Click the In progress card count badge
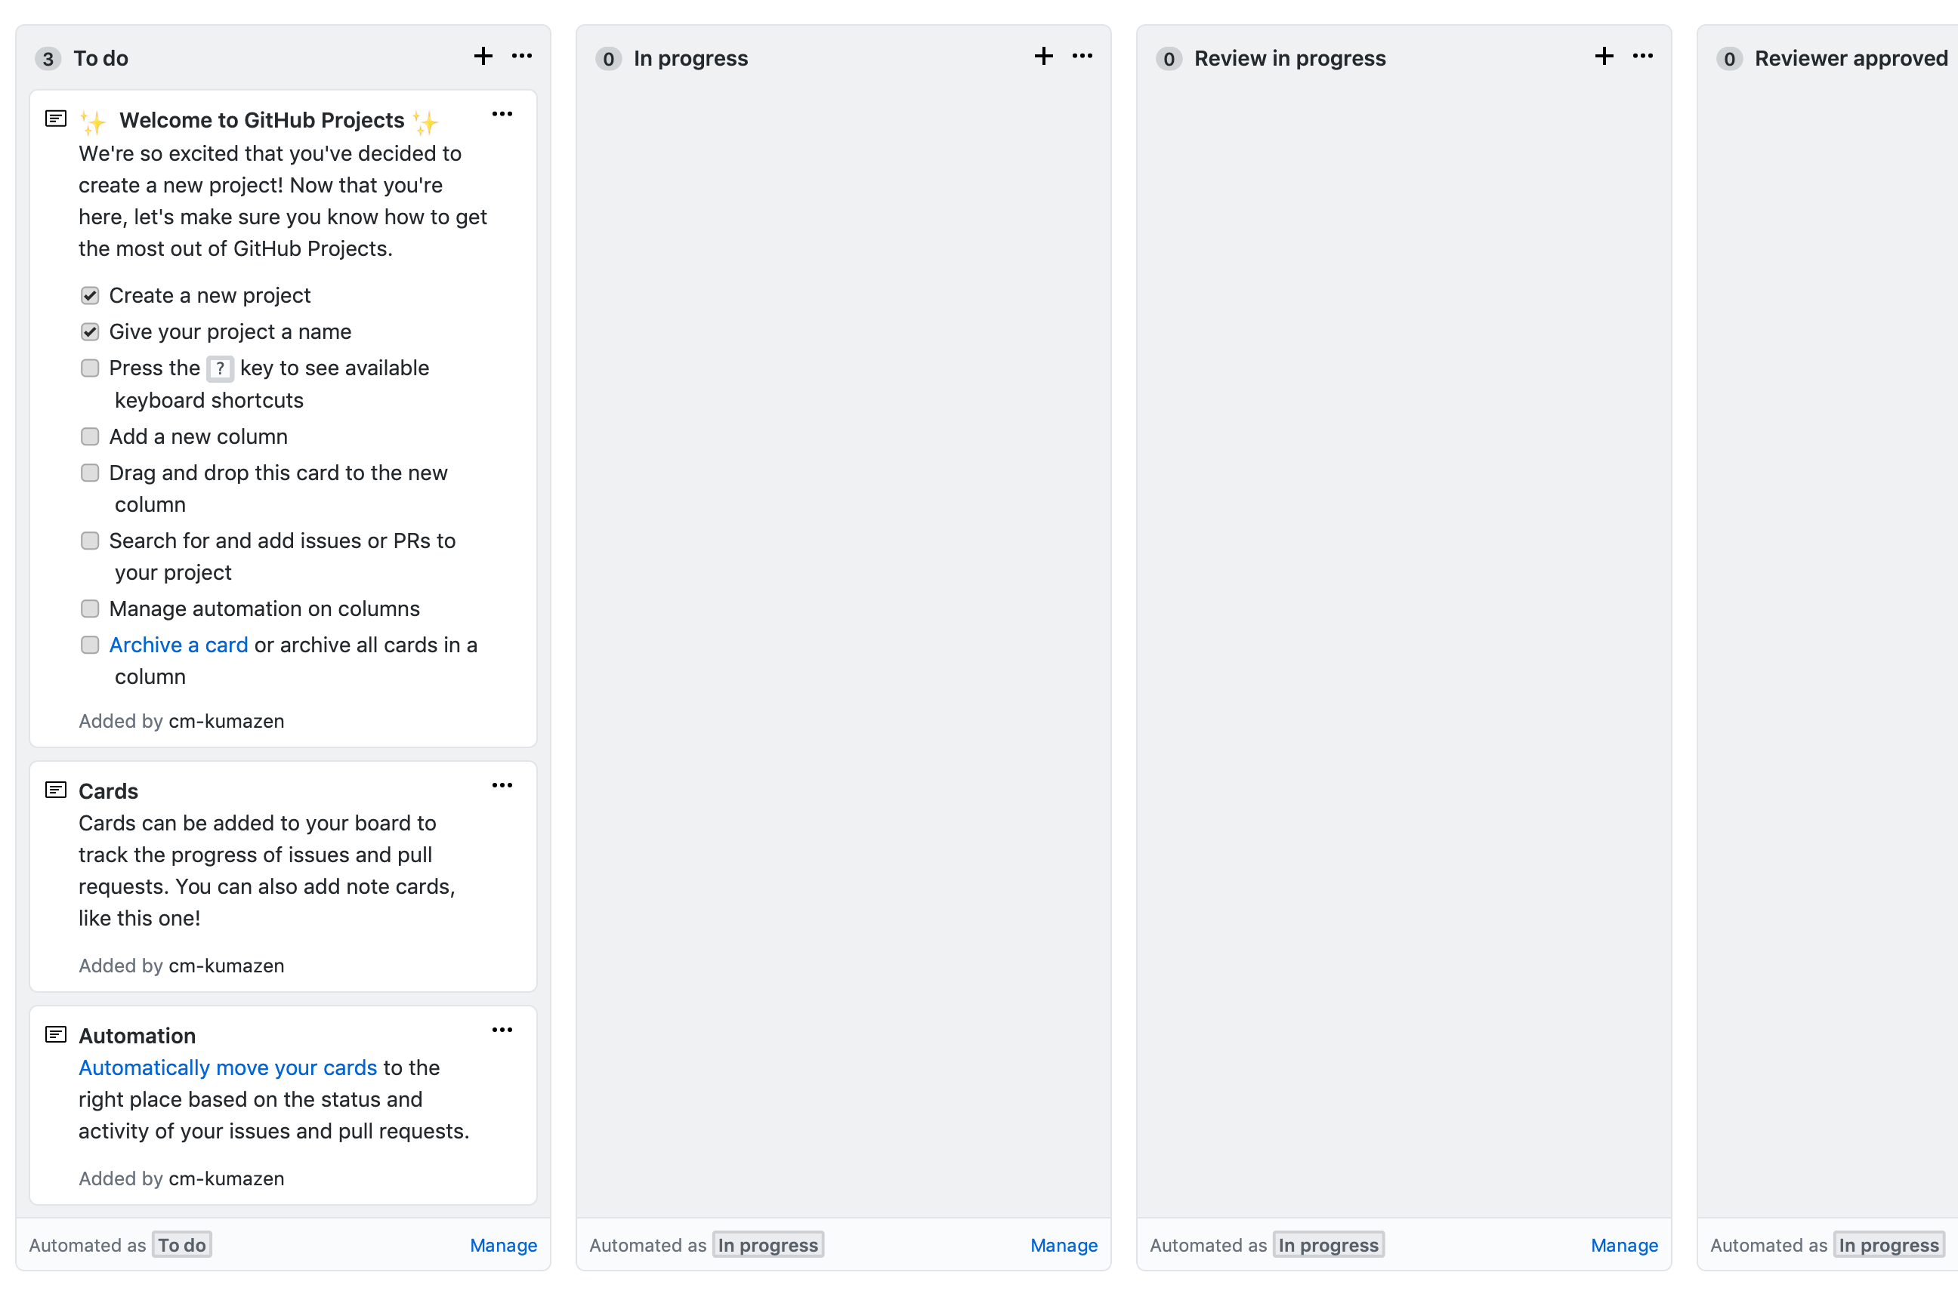Viewport: 1958px width, 1297px height. pyautogui.click(x=608, y=59)
